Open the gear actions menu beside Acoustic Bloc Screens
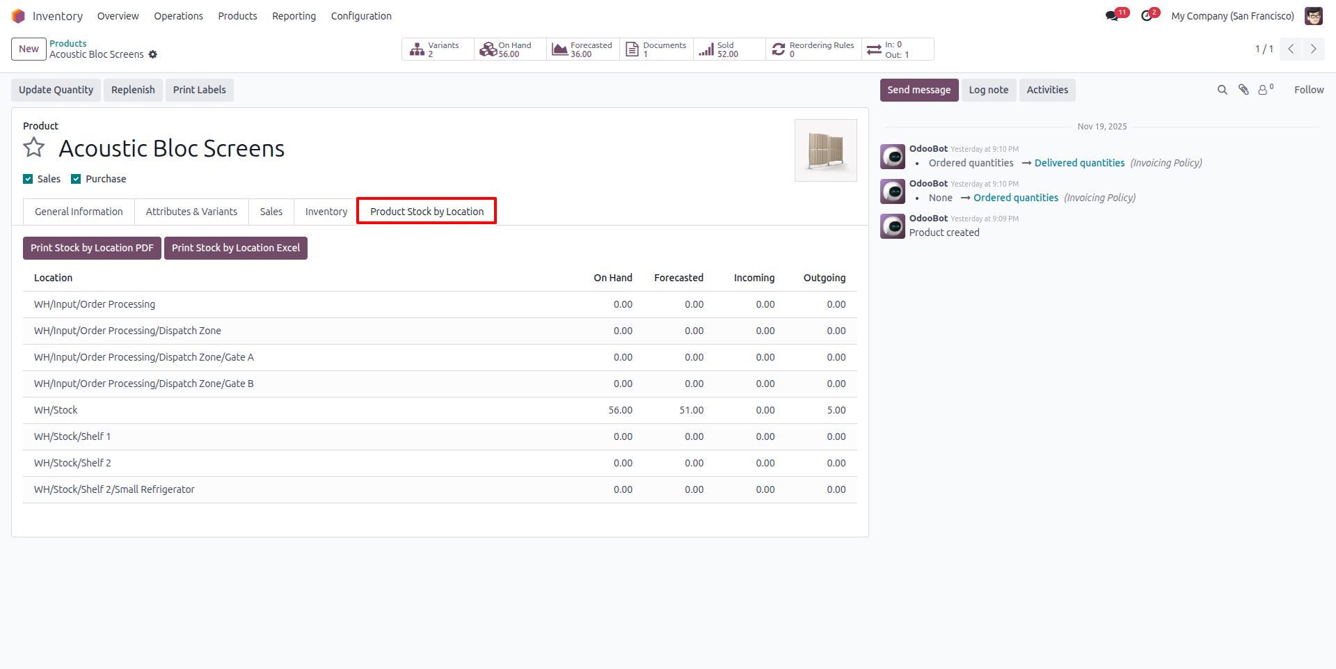This screenshot has height=669, width=1336. click(153, 54)
